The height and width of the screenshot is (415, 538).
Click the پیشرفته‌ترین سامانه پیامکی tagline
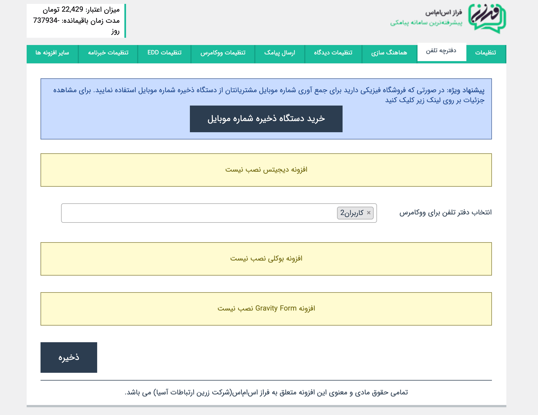[x=426, y=23]
